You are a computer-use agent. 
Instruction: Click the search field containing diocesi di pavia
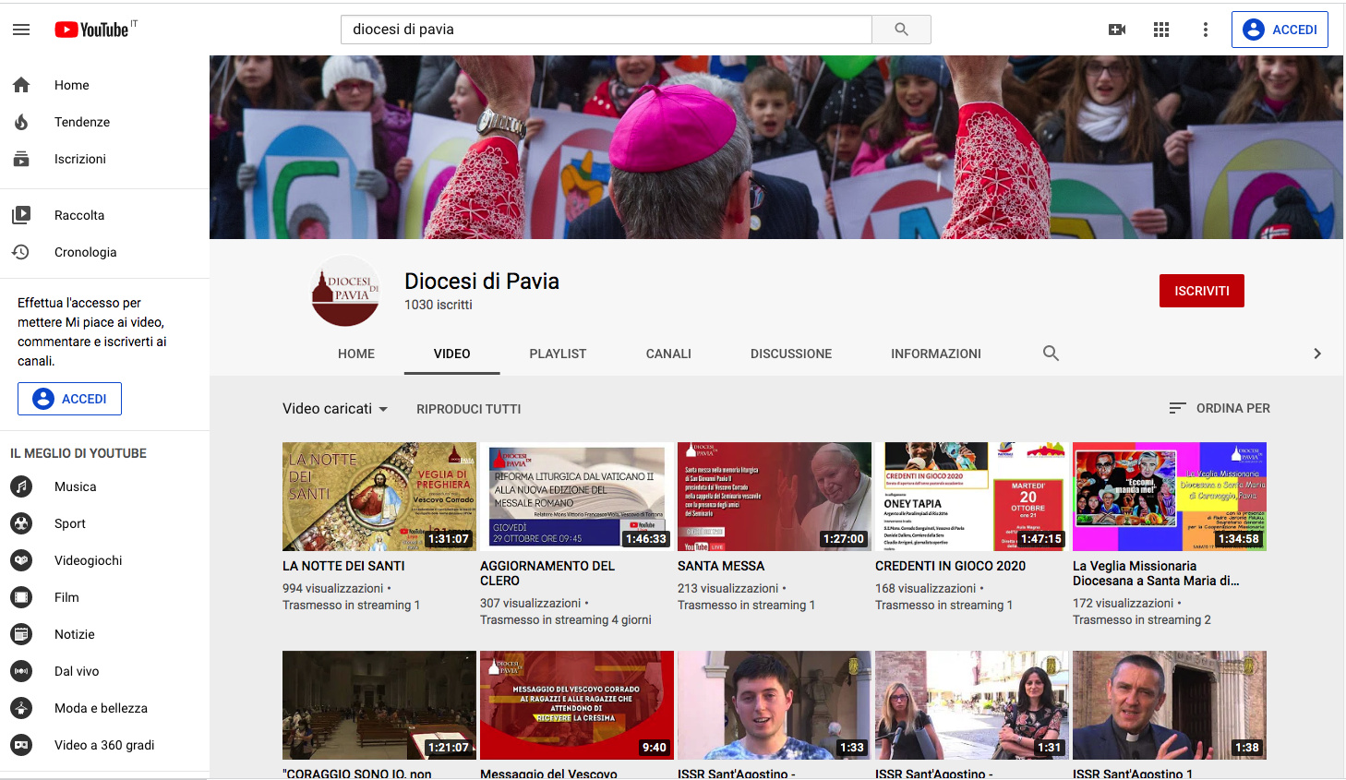pyautogui.click(x=606, y=30)
